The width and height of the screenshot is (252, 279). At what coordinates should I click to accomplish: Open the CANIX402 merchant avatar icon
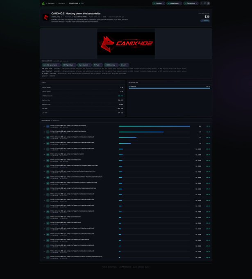pos(46,17)
